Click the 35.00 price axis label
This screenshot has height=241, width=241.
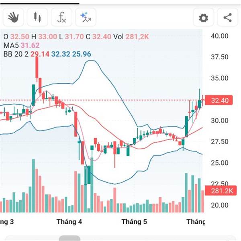220,78
